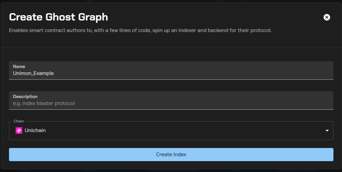Select the Unichain text in Chain field

35,130
